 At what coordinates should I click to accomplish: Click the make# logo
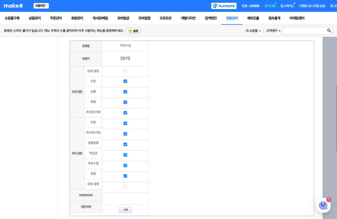(13, 6)
